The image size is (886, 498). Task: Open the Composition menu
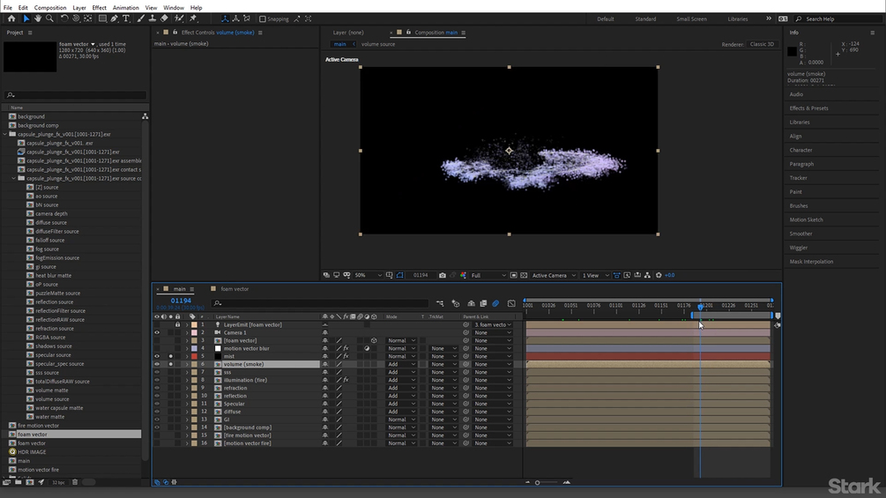(50, 7)
